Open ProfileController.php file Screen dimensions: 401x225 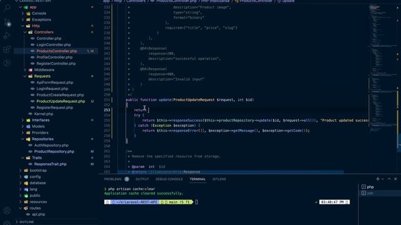pyautogui.click(x=55, y=57)
